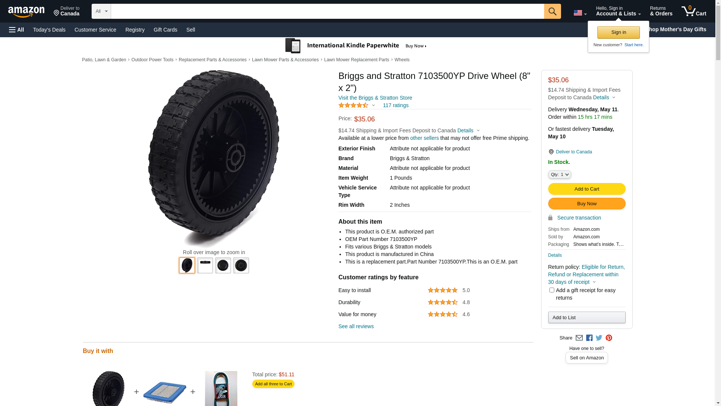
Task: Share the product via email icon
Action: [x=579, y=338]
